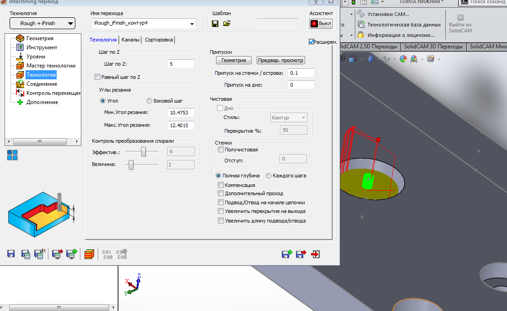Switch to the Каналы tab
Screen dimensions: 507x311
[130, 40]
